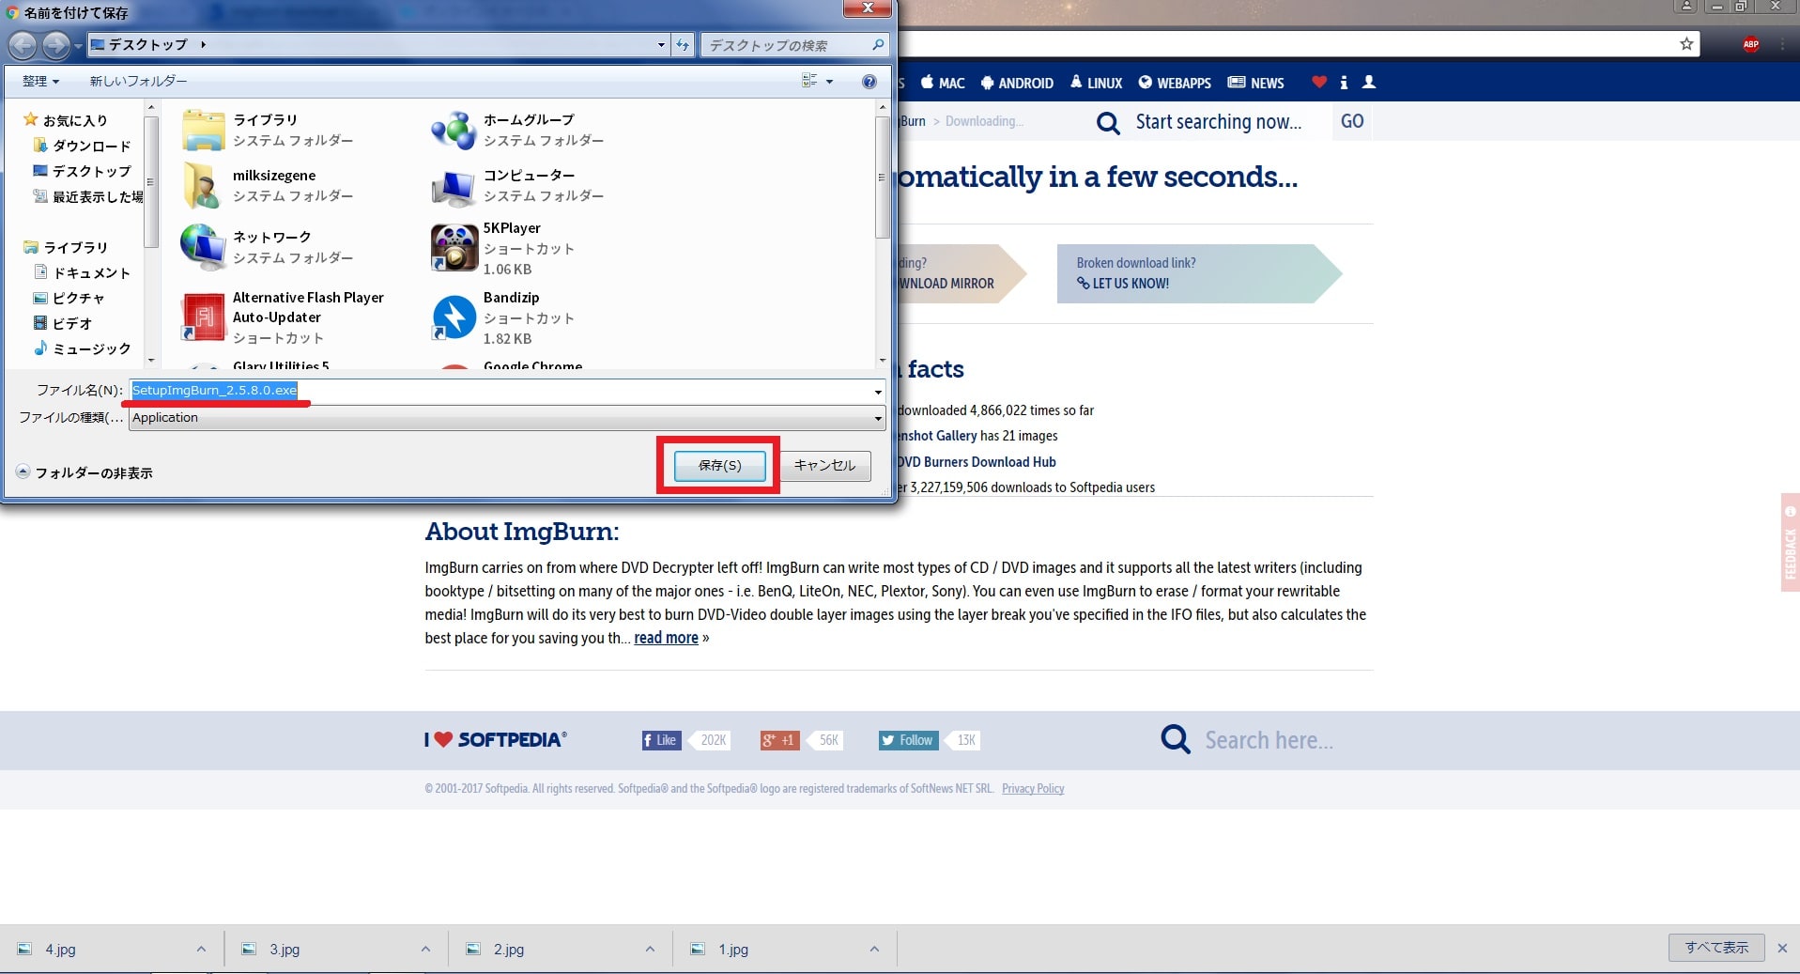The image size is (1800, 974).
Task: Click the Google +1 button
Action: (779, 740)
